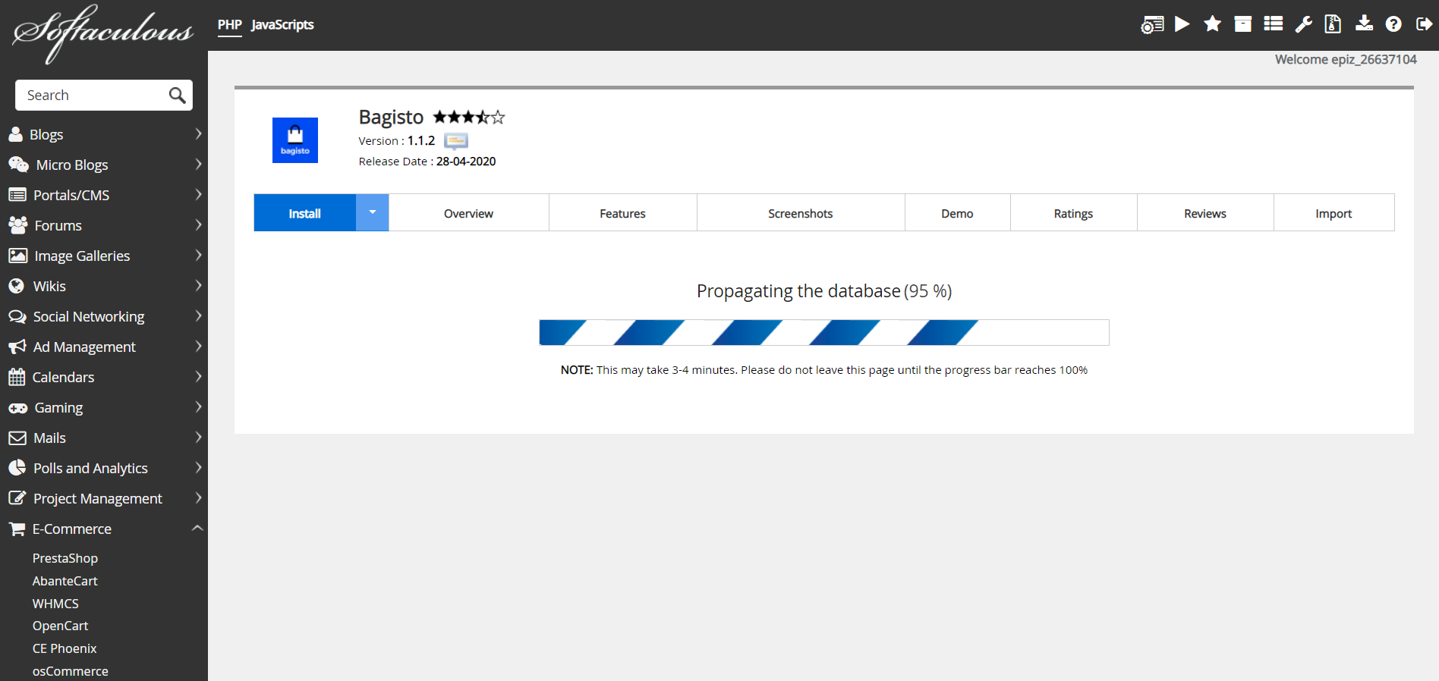Click the Social Networking speech bubbles icon
Image resolution: width=1439 pixels, height=681 pixels.
(17, 317)
